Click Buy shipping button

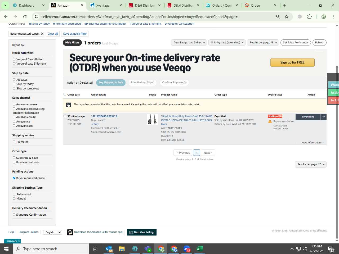(x=308, y=117)
